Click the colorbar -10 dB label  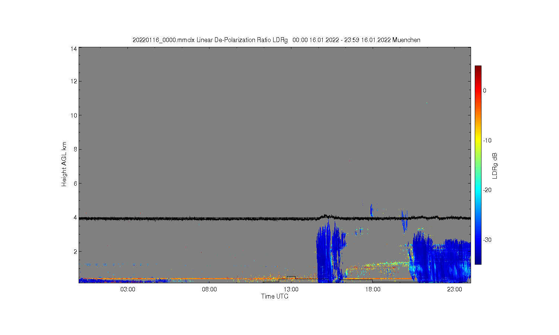[487, 140]
